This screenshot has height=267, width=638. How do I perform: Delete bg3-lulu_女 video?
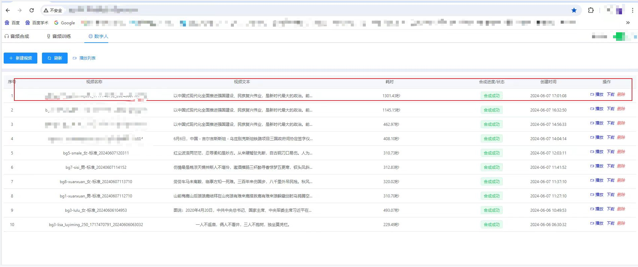click(621, 209)
